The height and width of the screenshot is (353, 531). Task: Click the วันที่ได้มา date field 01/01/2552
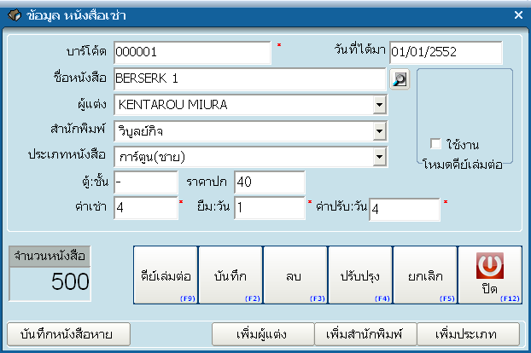[x=446, y=52]
